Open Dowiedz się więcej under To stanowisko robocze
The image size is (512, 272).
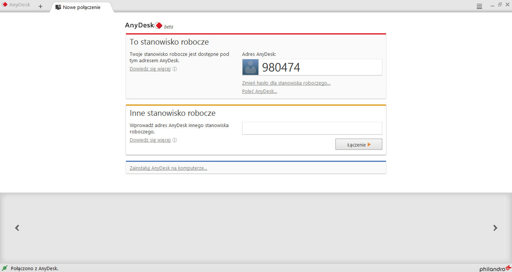click(150, 69)
